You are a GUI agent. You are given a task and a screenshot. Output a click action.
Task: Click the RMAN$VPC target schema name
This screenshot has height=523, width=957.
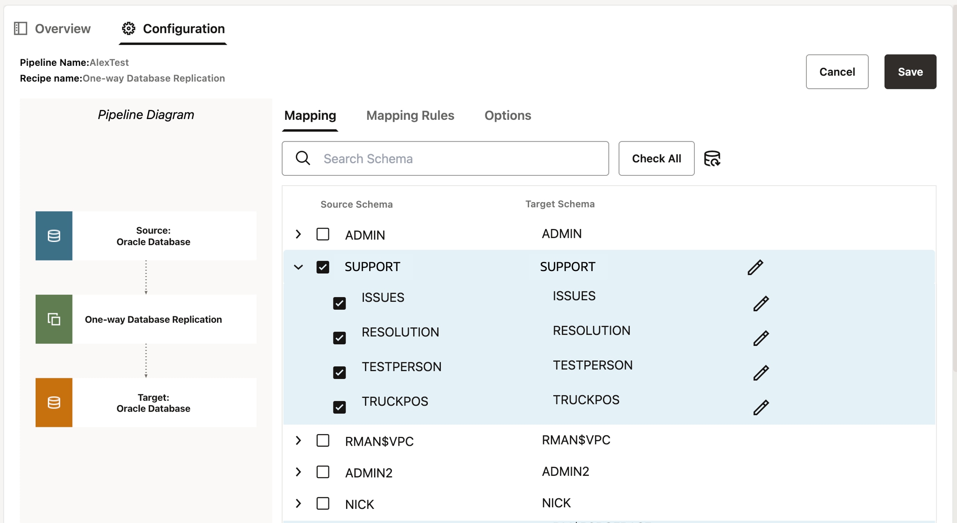point(576,440)
